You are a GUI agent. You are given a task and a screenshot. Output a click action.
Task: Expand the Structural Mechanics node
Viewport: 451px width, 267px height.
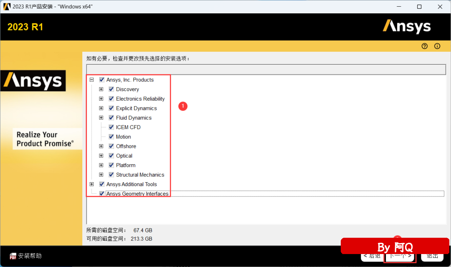pyautogui.click(x=101, y=175)
